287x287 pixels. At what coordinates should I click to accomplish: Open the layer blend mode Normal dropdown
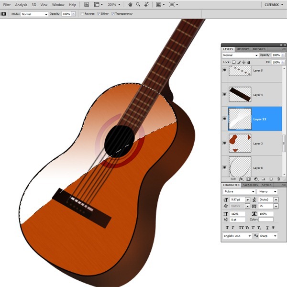[240, 55]
